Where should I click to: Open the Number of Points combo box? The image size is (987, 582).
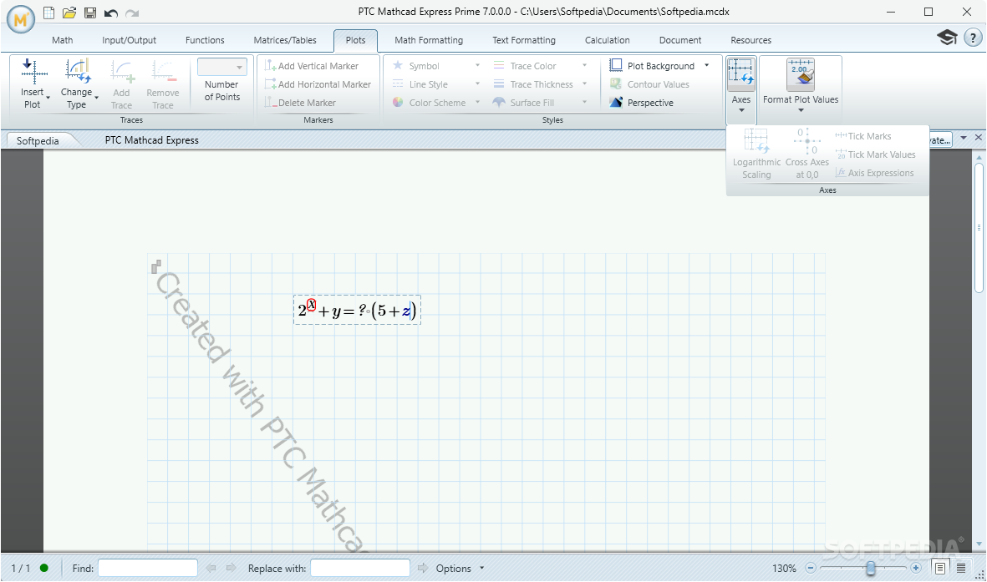222,67
